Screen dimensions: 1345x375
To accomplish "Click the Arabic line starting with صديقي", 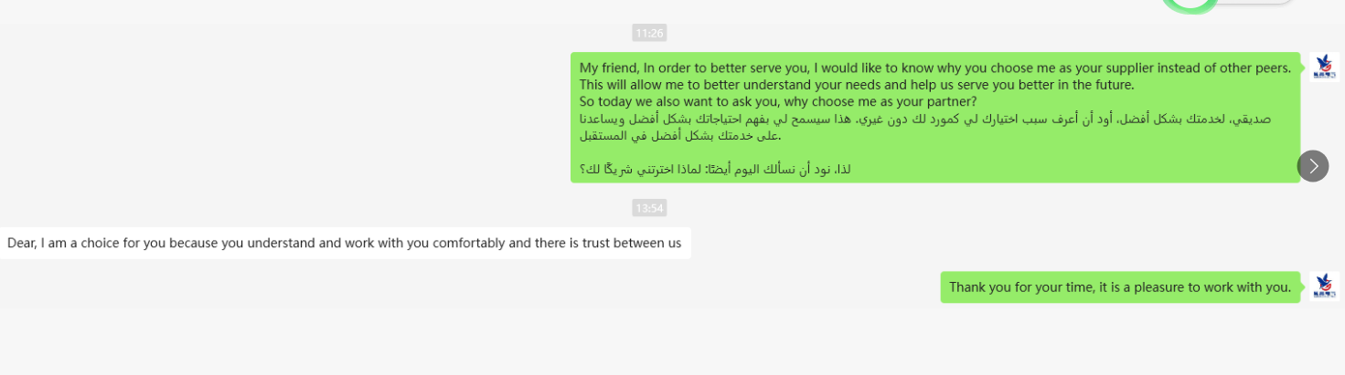I will click(x=924, y=119).
